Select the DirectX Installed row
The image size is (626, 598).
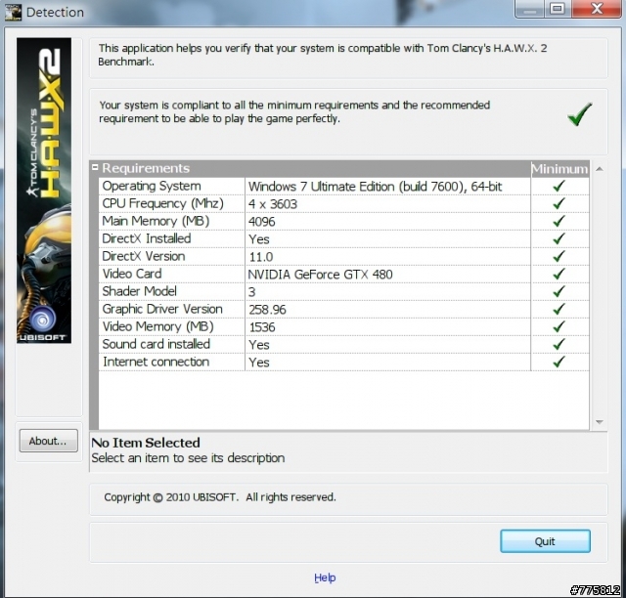click(343, 239)
